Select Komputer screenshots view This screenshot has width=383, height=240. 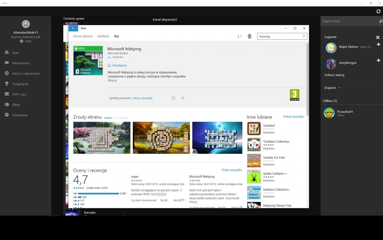pyautogui.click(x=122, y=118)
